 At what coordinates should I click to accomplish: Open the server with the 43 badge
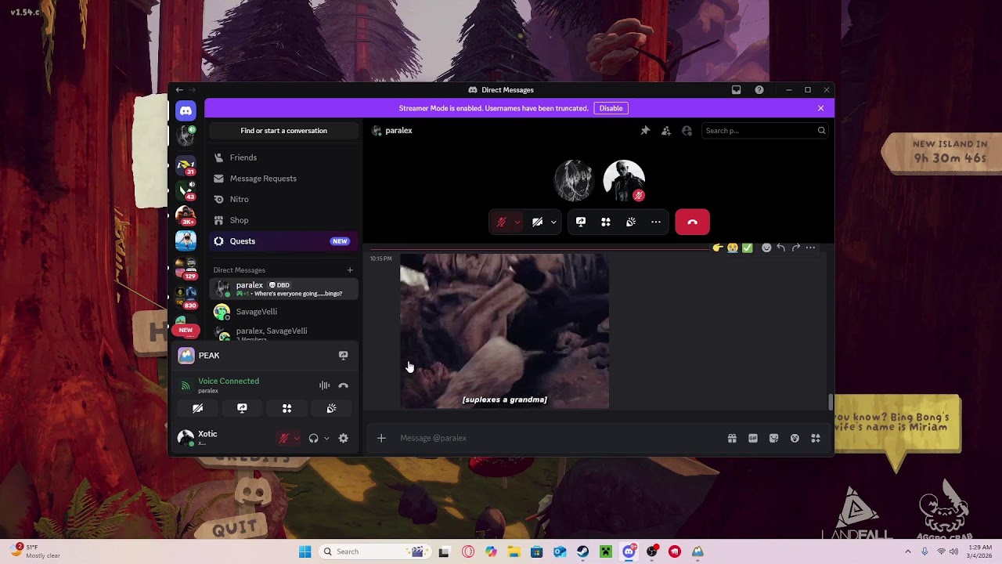[186, 190]
